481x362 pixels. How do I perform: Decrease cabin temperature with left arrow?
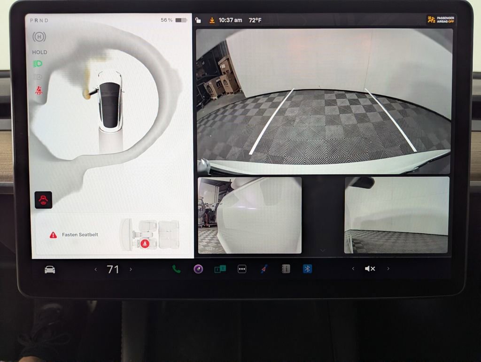[96, 270]
